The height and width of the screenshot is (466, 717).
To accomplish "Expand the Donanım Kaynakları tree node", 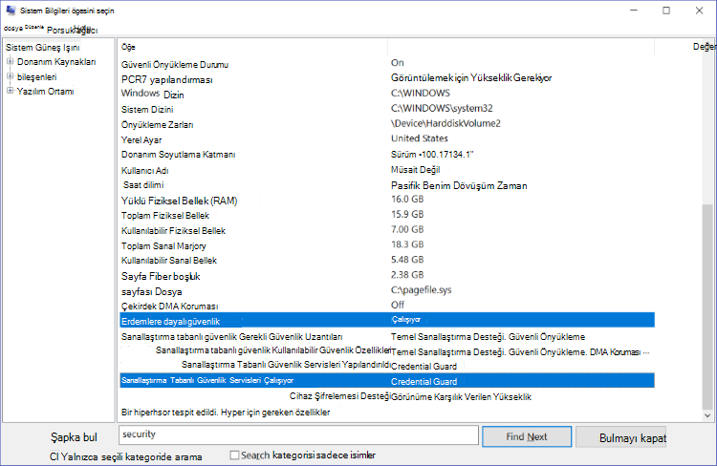I will [11, 61].
